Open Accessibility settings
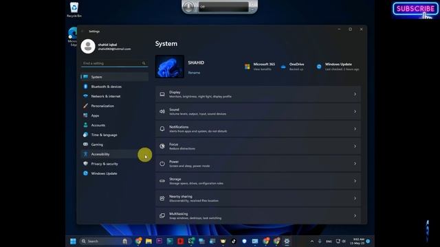 pyautogui.click(x=115, y=154)
